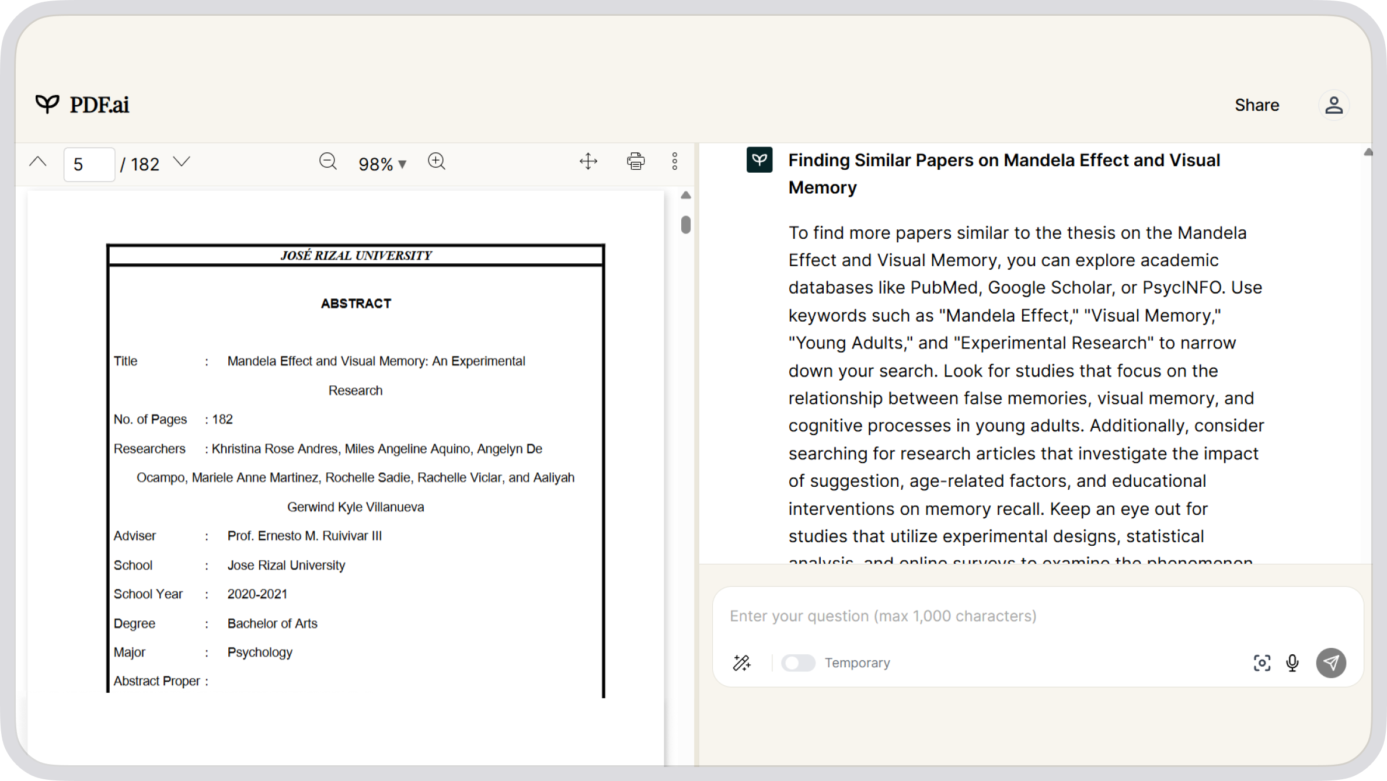Open the 98% zoom level dropdown
Screen dimensions: 1387x781
(382, 164)
